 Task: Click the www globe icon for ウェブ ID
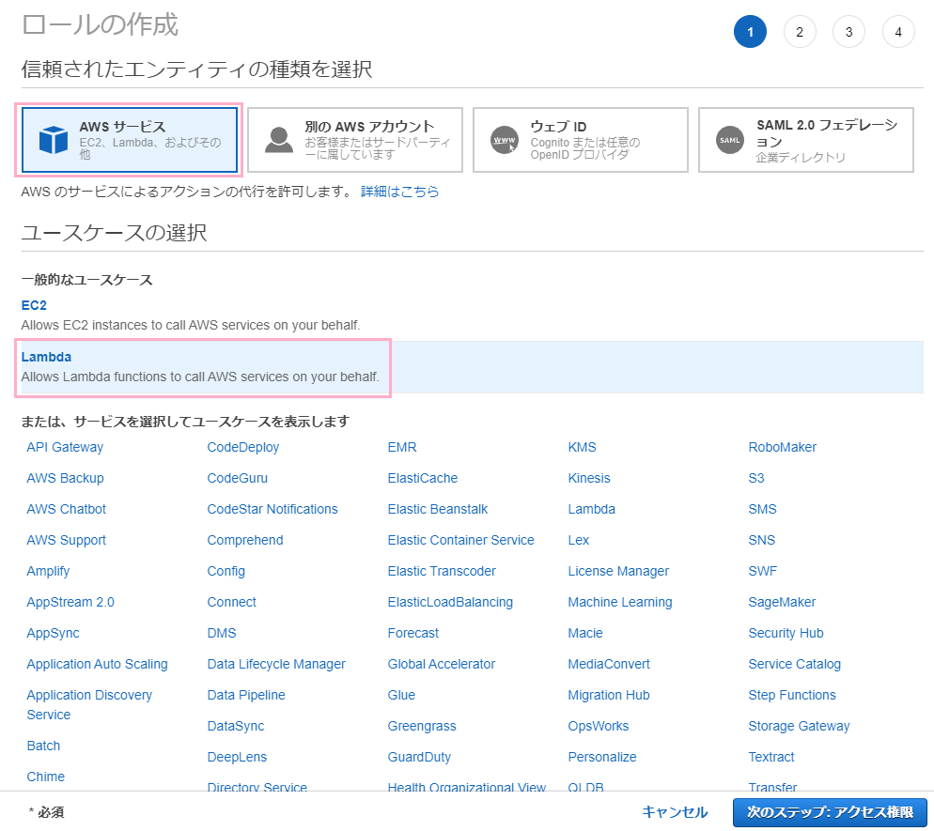point(504,140)
